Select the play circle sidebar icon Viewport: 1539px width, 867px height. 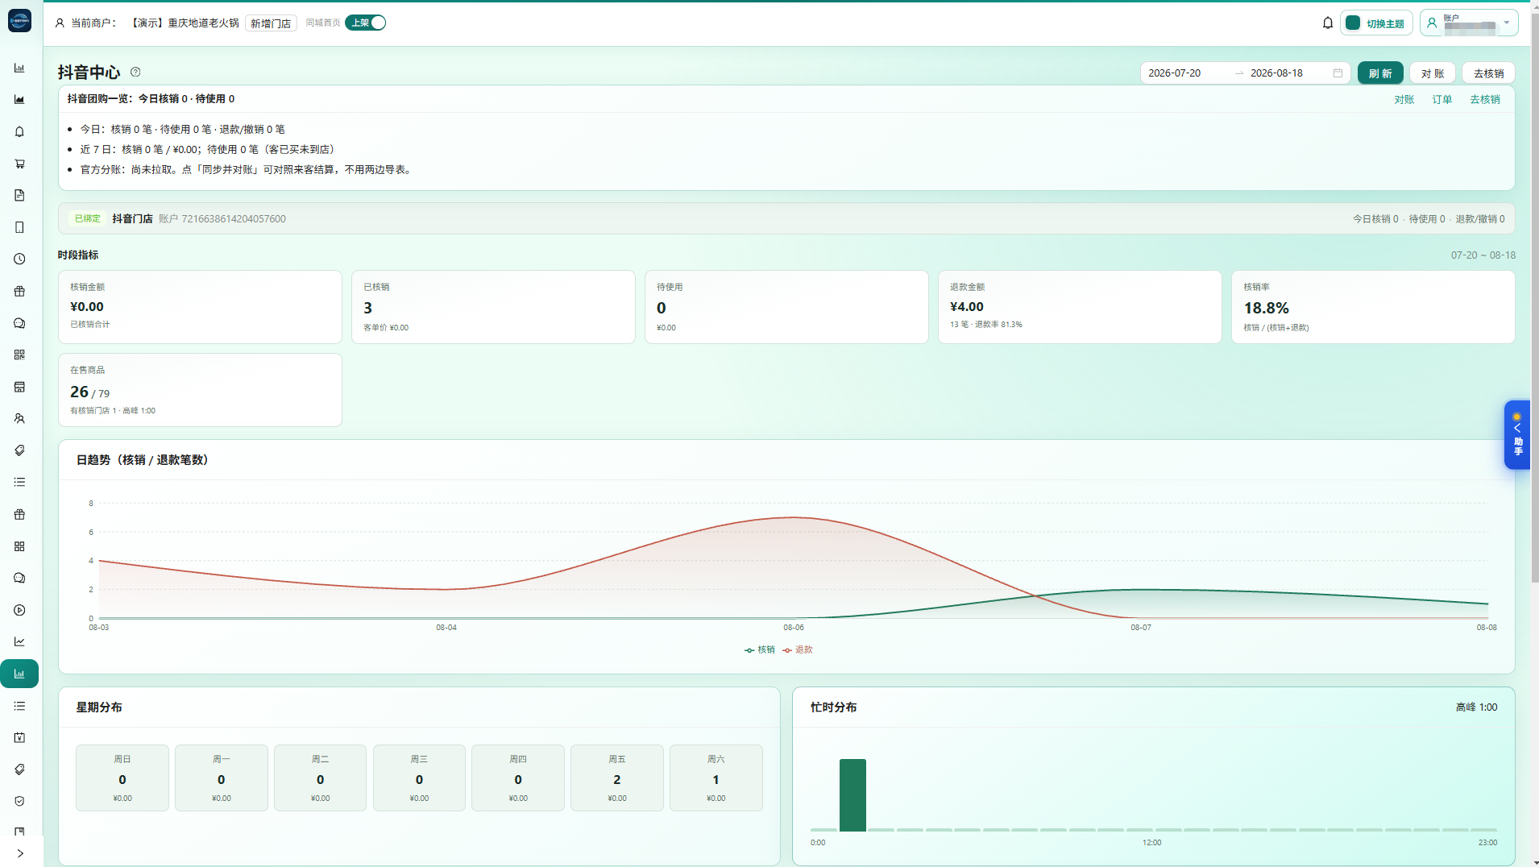[19, 610]
